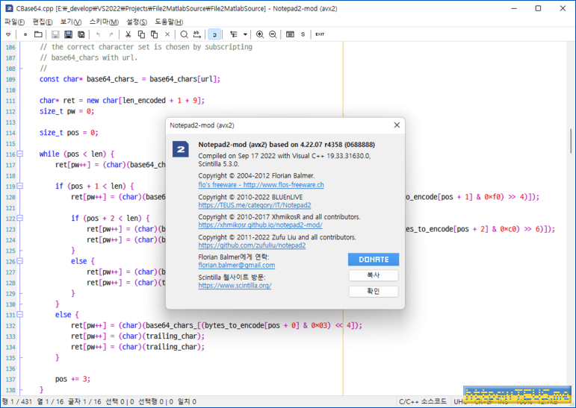Image resolution: width=576 pixels, height=408 pixels.
Task: Click the Save Copy toolbar icon
Action: click(81, 34)
